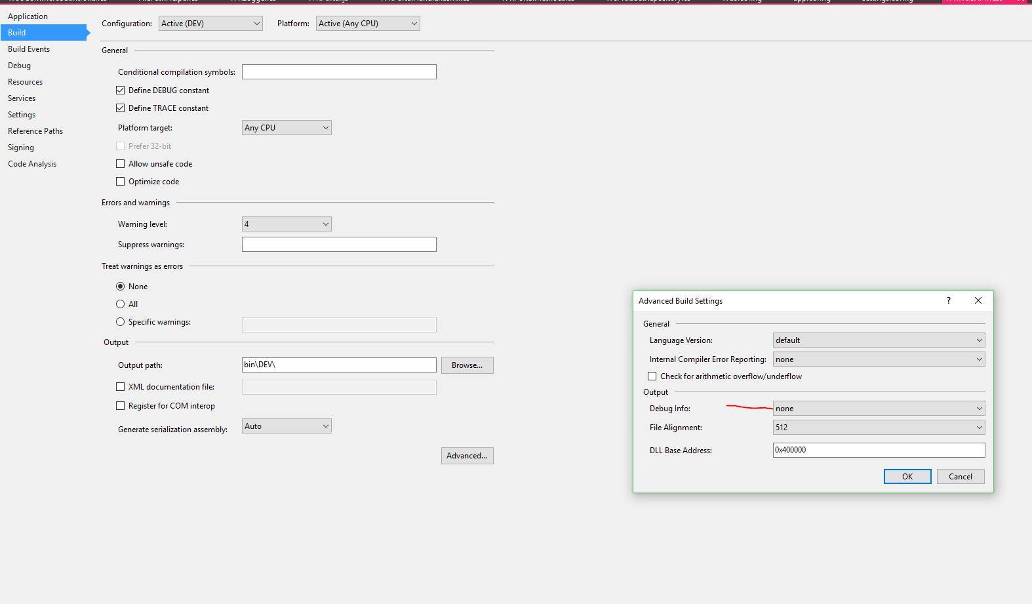Open the Build Events page
The width and height of the screenshot is (1032, 604).
point(29,49)
